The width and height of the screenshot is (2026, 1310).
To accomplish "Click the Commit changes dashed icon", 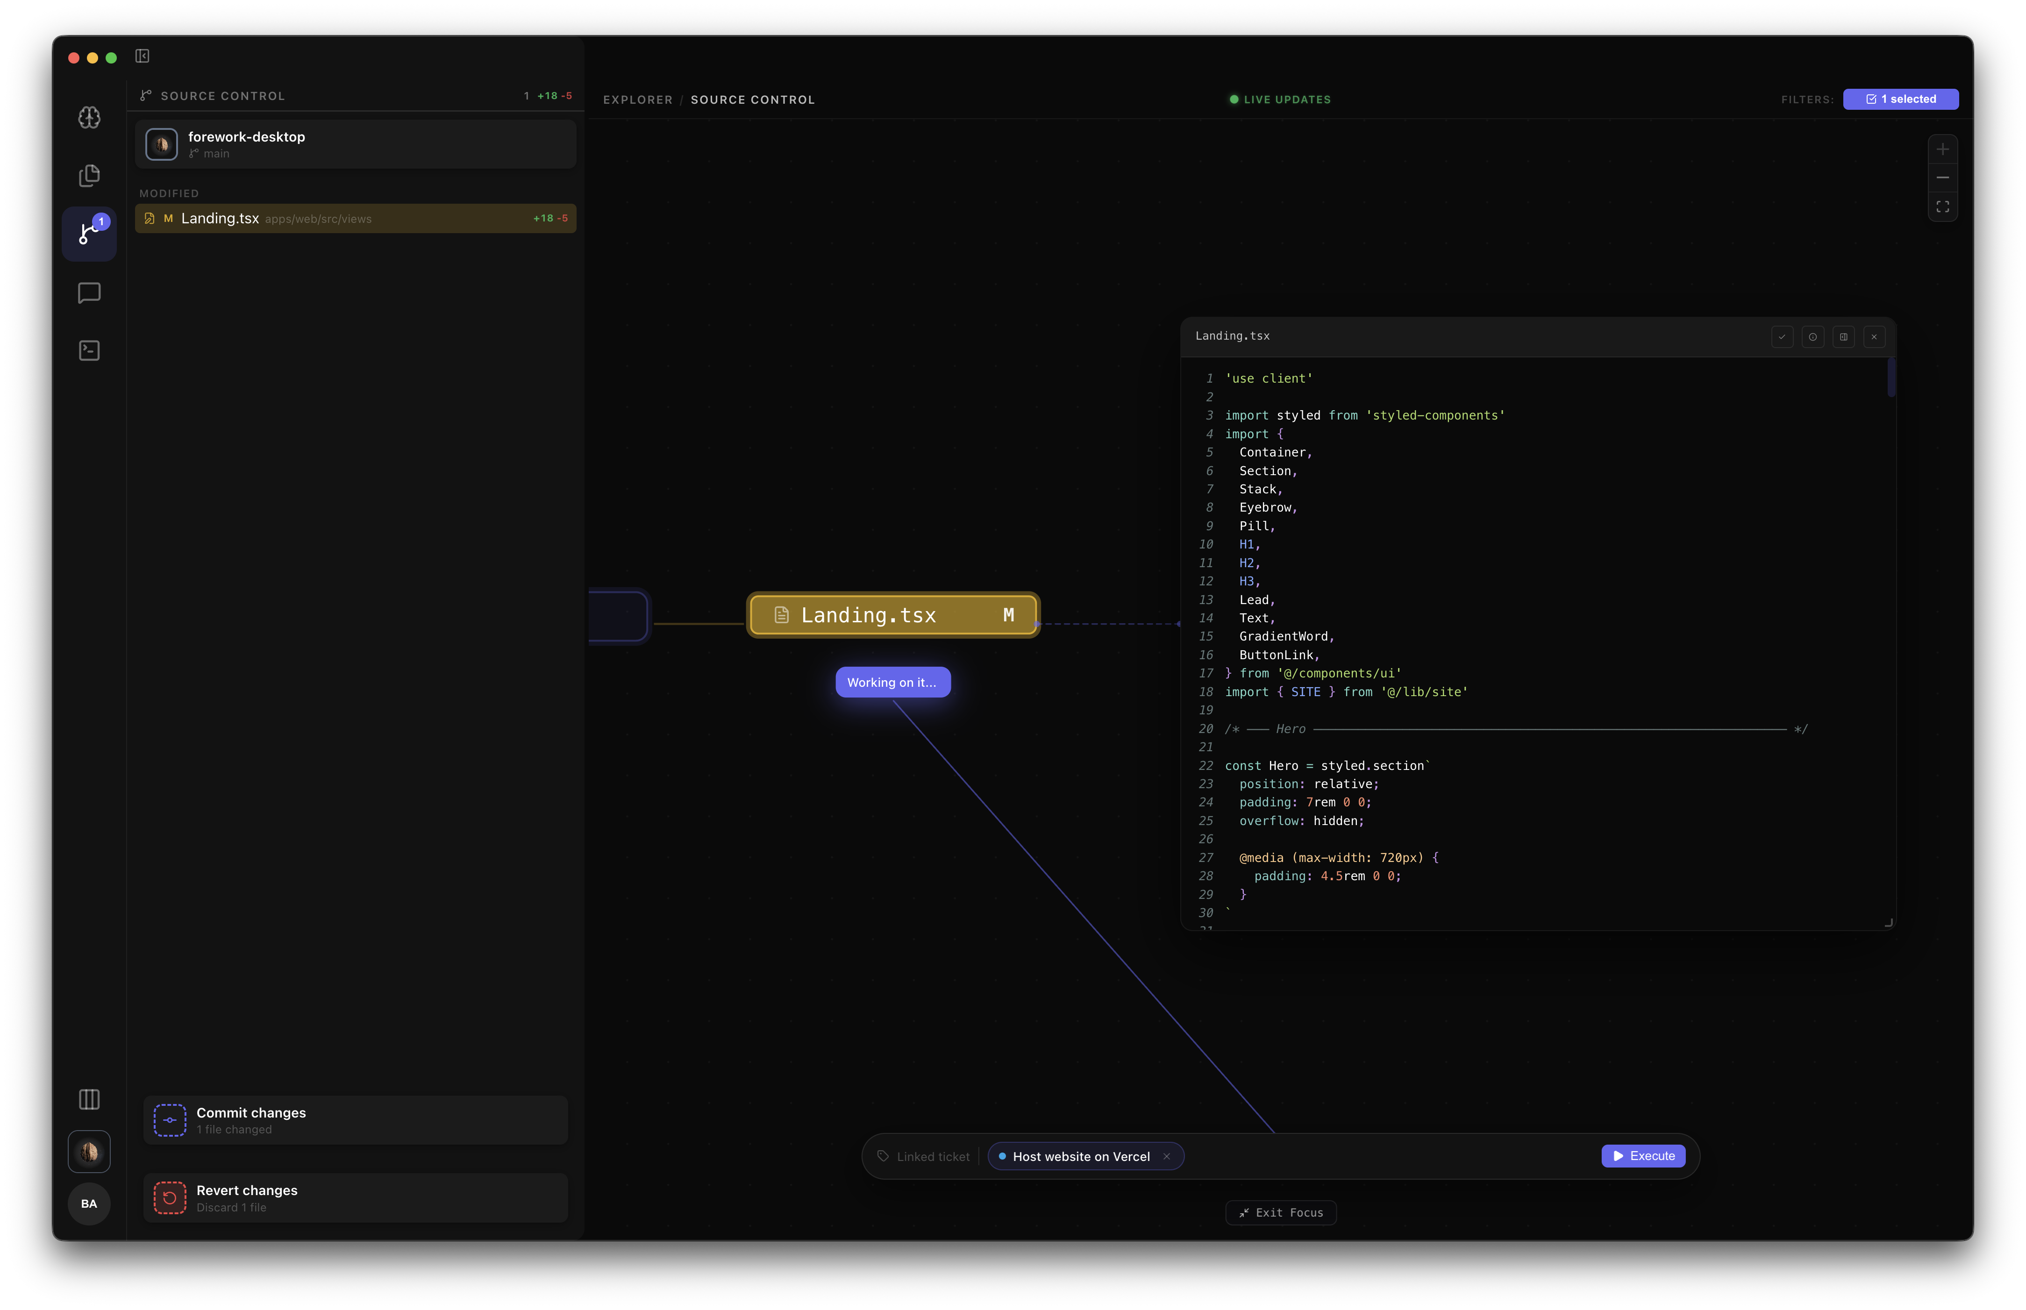I will pyautogui.click(x=170, y=1120).
